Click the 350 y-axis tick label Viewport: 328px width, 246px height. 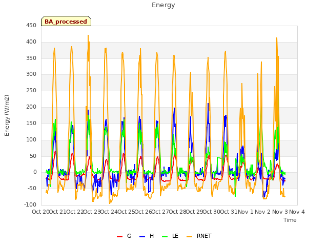coord(31,58)
